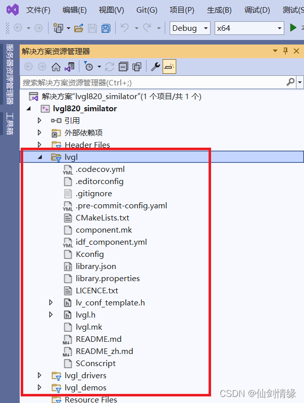Select .pre-commit-config.yaml file
The image size is (304, 403).
coord(121,206)
